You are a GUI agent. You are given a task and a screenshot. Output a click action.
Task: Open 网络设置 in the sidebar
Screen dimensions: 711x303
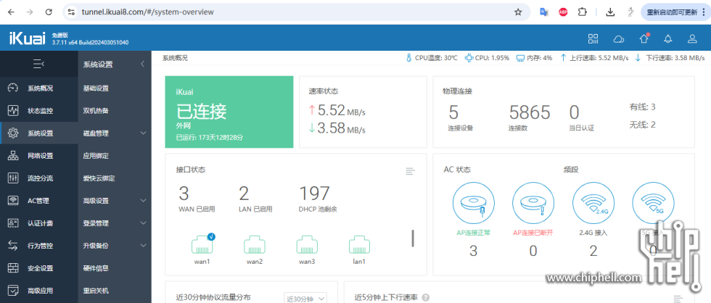(39, 156)
